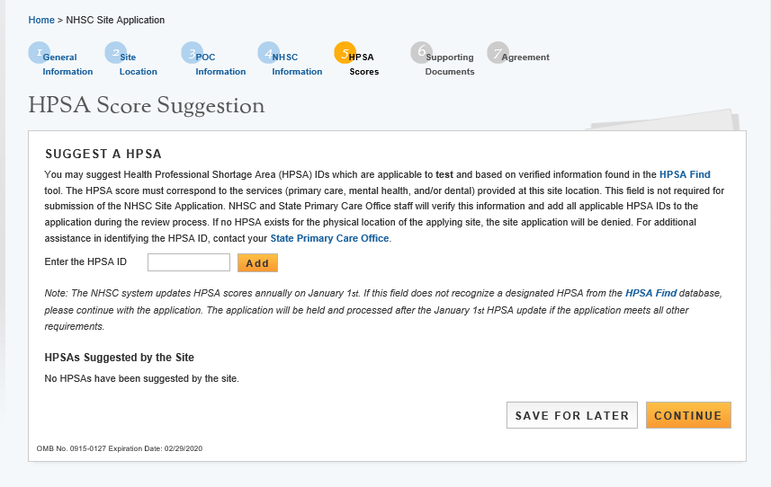Click the Save For Later button
The height and width of the screenshot is (487, 771).
(x=572, y=416)
